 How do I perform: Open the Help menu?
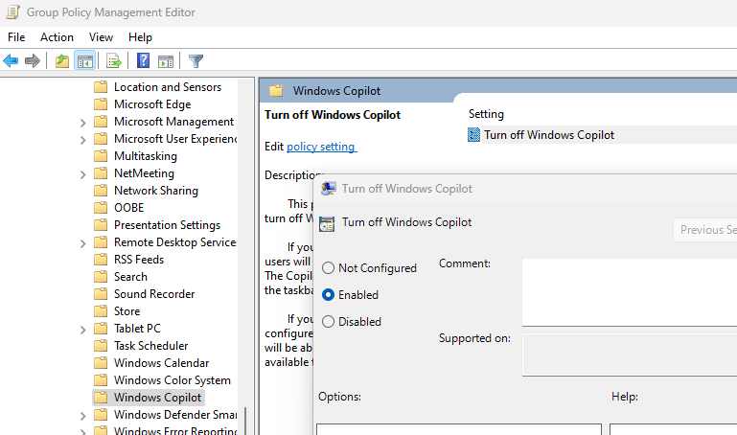[x=140, y=37]
